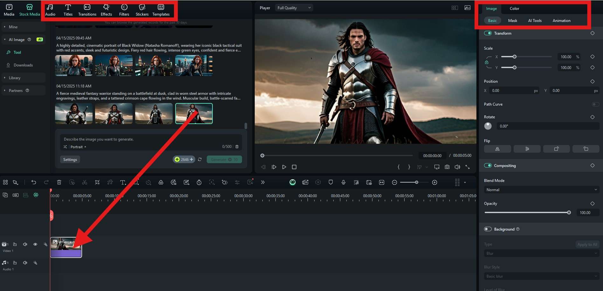
Task: Enable the Background toggle
Action: coord(488,229)
